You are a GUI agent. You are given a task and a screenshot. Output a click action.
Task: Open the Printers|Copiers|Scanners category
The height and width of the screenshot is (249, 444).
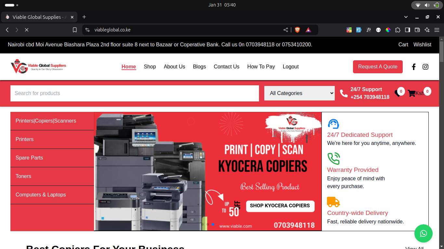[x=52, y=121]
